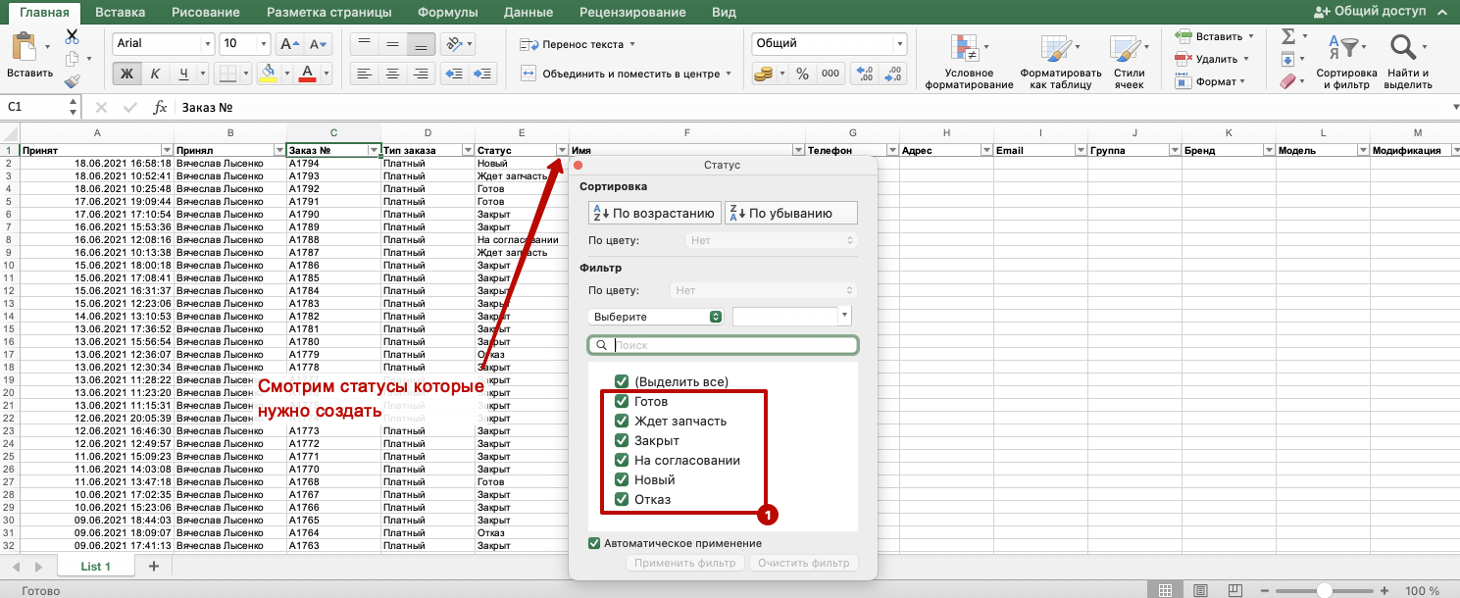This screenshot has width=1460, height=598.
Task: Switch to the Вставка tab
Action: [x=122, y=12]
